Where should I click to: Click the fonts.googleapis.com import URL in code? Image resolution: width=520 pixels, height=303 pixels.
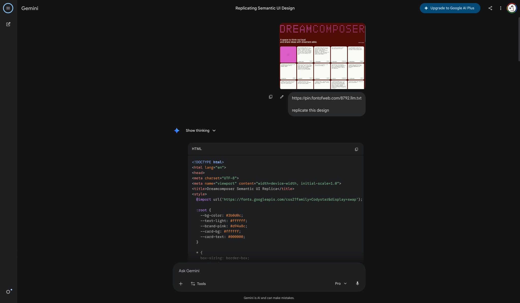(x=290, y=199)
